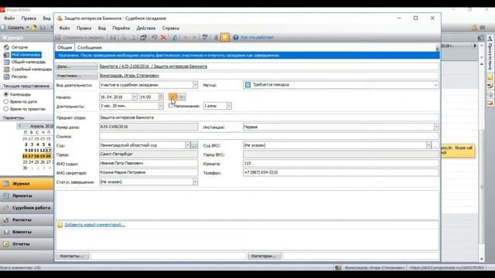Select the Время по проектам radio button
The height and width of the screenshot is (278, 495).
[6, 109]
